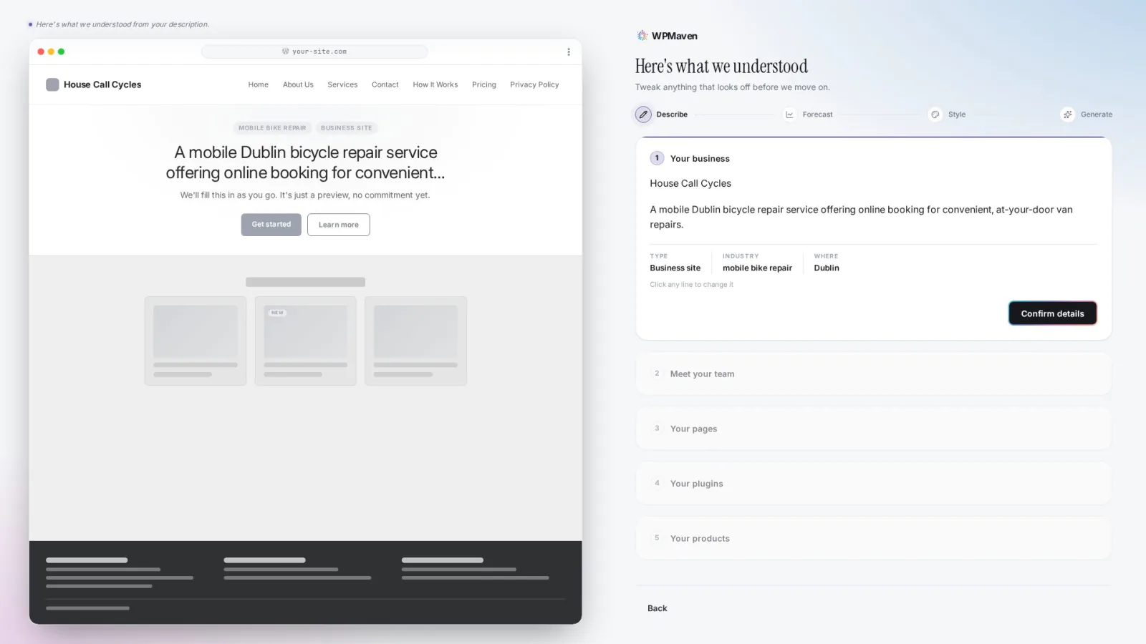Click the Confirm details button
The image size is (1146, 644).
pyautogui.click(x=1052, y=313)
